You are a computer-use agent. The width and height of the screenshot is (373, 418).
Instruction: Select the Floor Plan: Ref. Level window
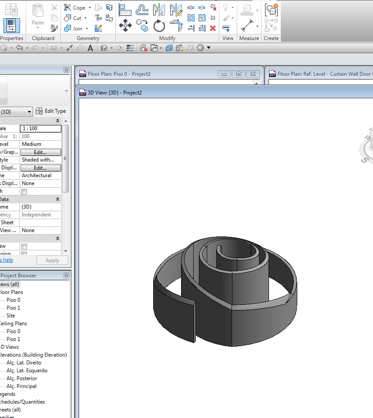322,74
